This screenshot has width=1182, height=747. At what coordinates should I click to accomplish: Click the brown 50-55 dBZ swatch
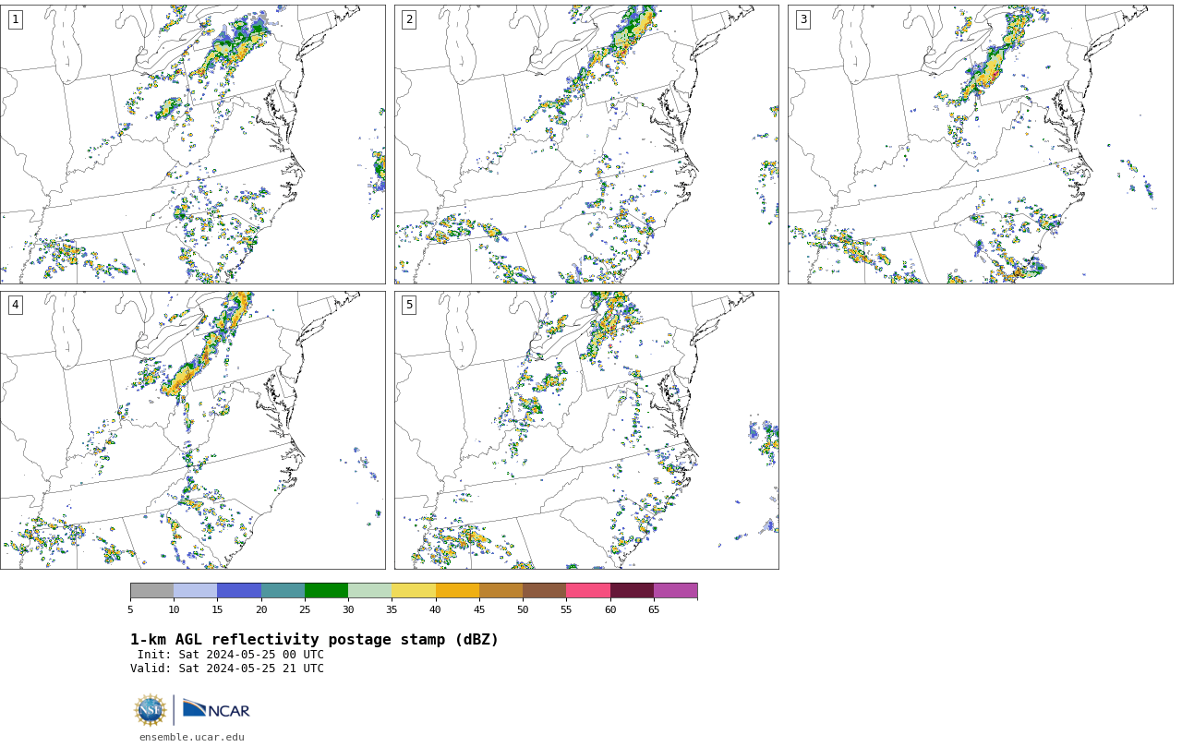pyautogui.click(x=544, y=591)
